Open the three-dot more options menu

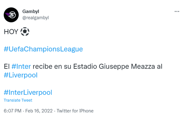(x=177, y=12)
